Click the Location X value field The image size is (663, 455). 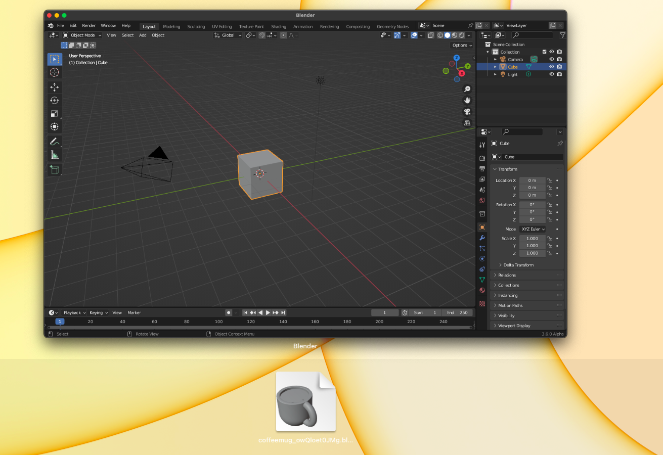click(x=533, y=180)
